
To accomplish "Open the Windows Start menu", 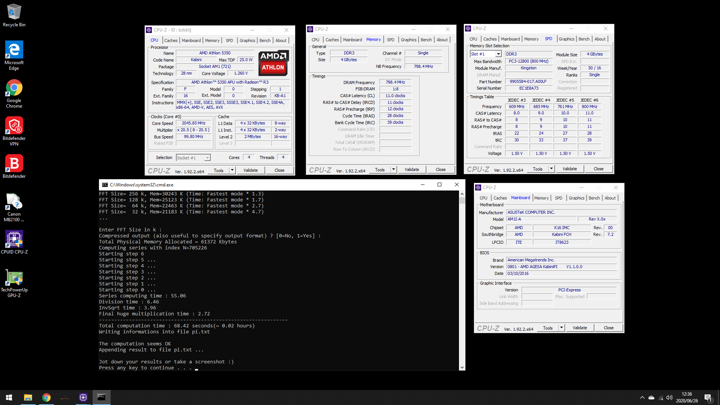I will point(9,397).
